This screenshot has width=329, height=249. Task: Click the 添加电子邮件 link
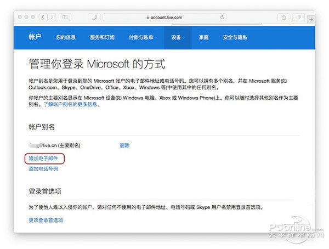tap(43, 159)
